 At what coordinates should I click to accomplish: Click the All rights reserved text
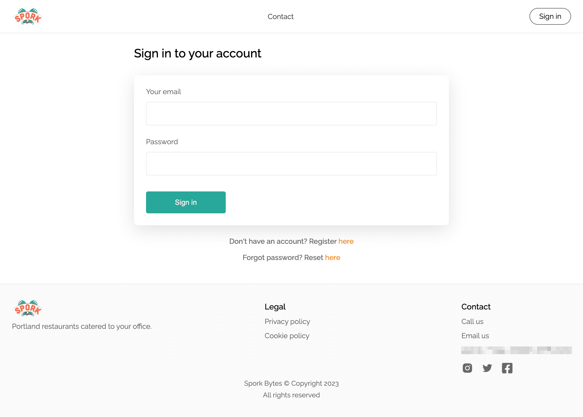(291, 395)
